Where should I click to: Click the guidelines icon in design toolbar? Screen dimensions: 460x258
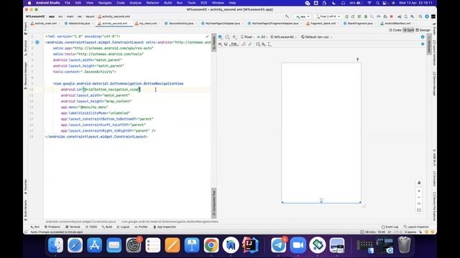pyautogui.click(x=270, y=44)
